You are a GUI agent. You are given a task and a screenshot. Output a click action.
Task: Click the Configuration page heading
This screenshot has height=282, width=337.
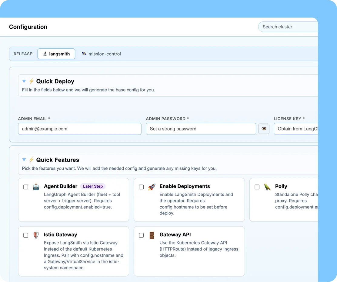click(x=28, y=27)
